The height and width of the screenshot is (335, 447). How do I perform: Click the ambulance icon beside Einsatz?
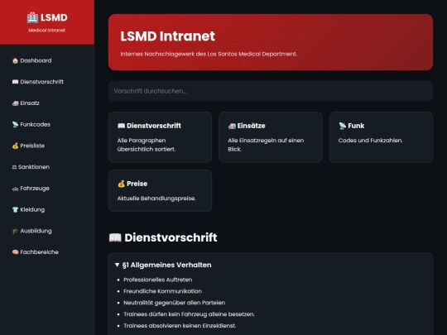point(15,103)
